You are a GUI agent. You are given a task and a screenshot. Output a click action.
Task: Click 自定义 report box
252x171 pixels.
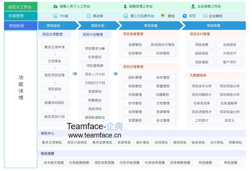click(230, 121)
